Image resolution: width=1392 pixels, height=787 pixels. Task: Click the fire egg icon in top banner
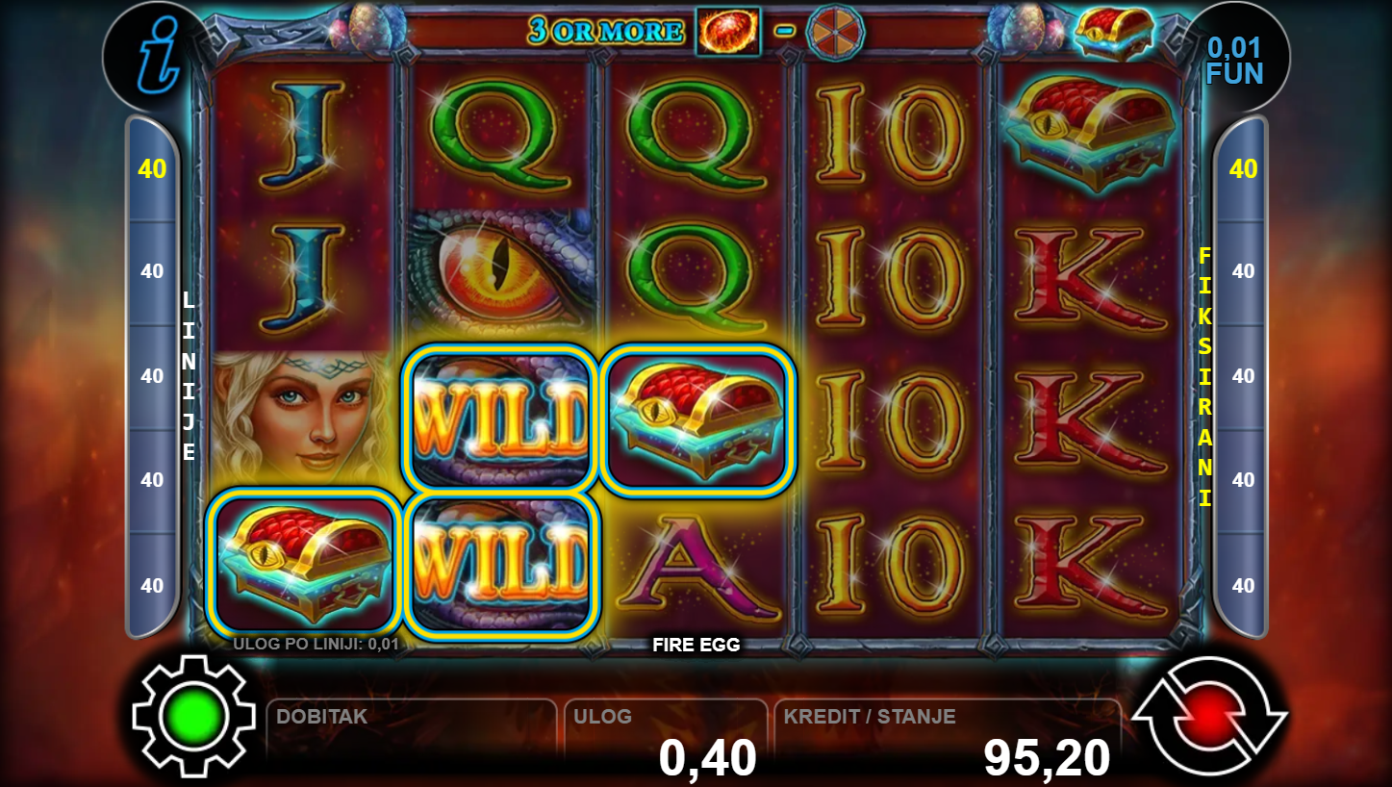coord(728,31)
